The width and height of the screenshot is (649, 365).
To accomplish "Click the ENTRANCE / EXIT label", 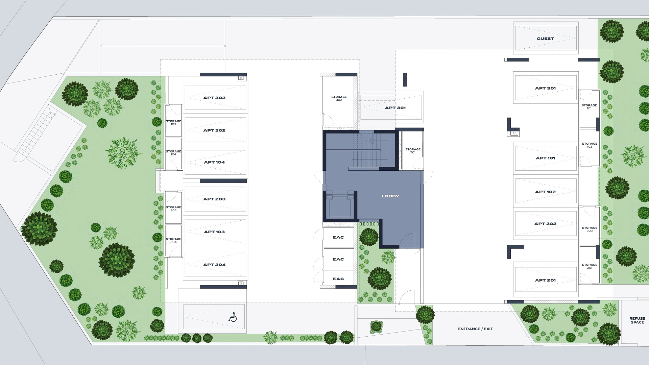I will pyautogui.click(x=475, y=329).
